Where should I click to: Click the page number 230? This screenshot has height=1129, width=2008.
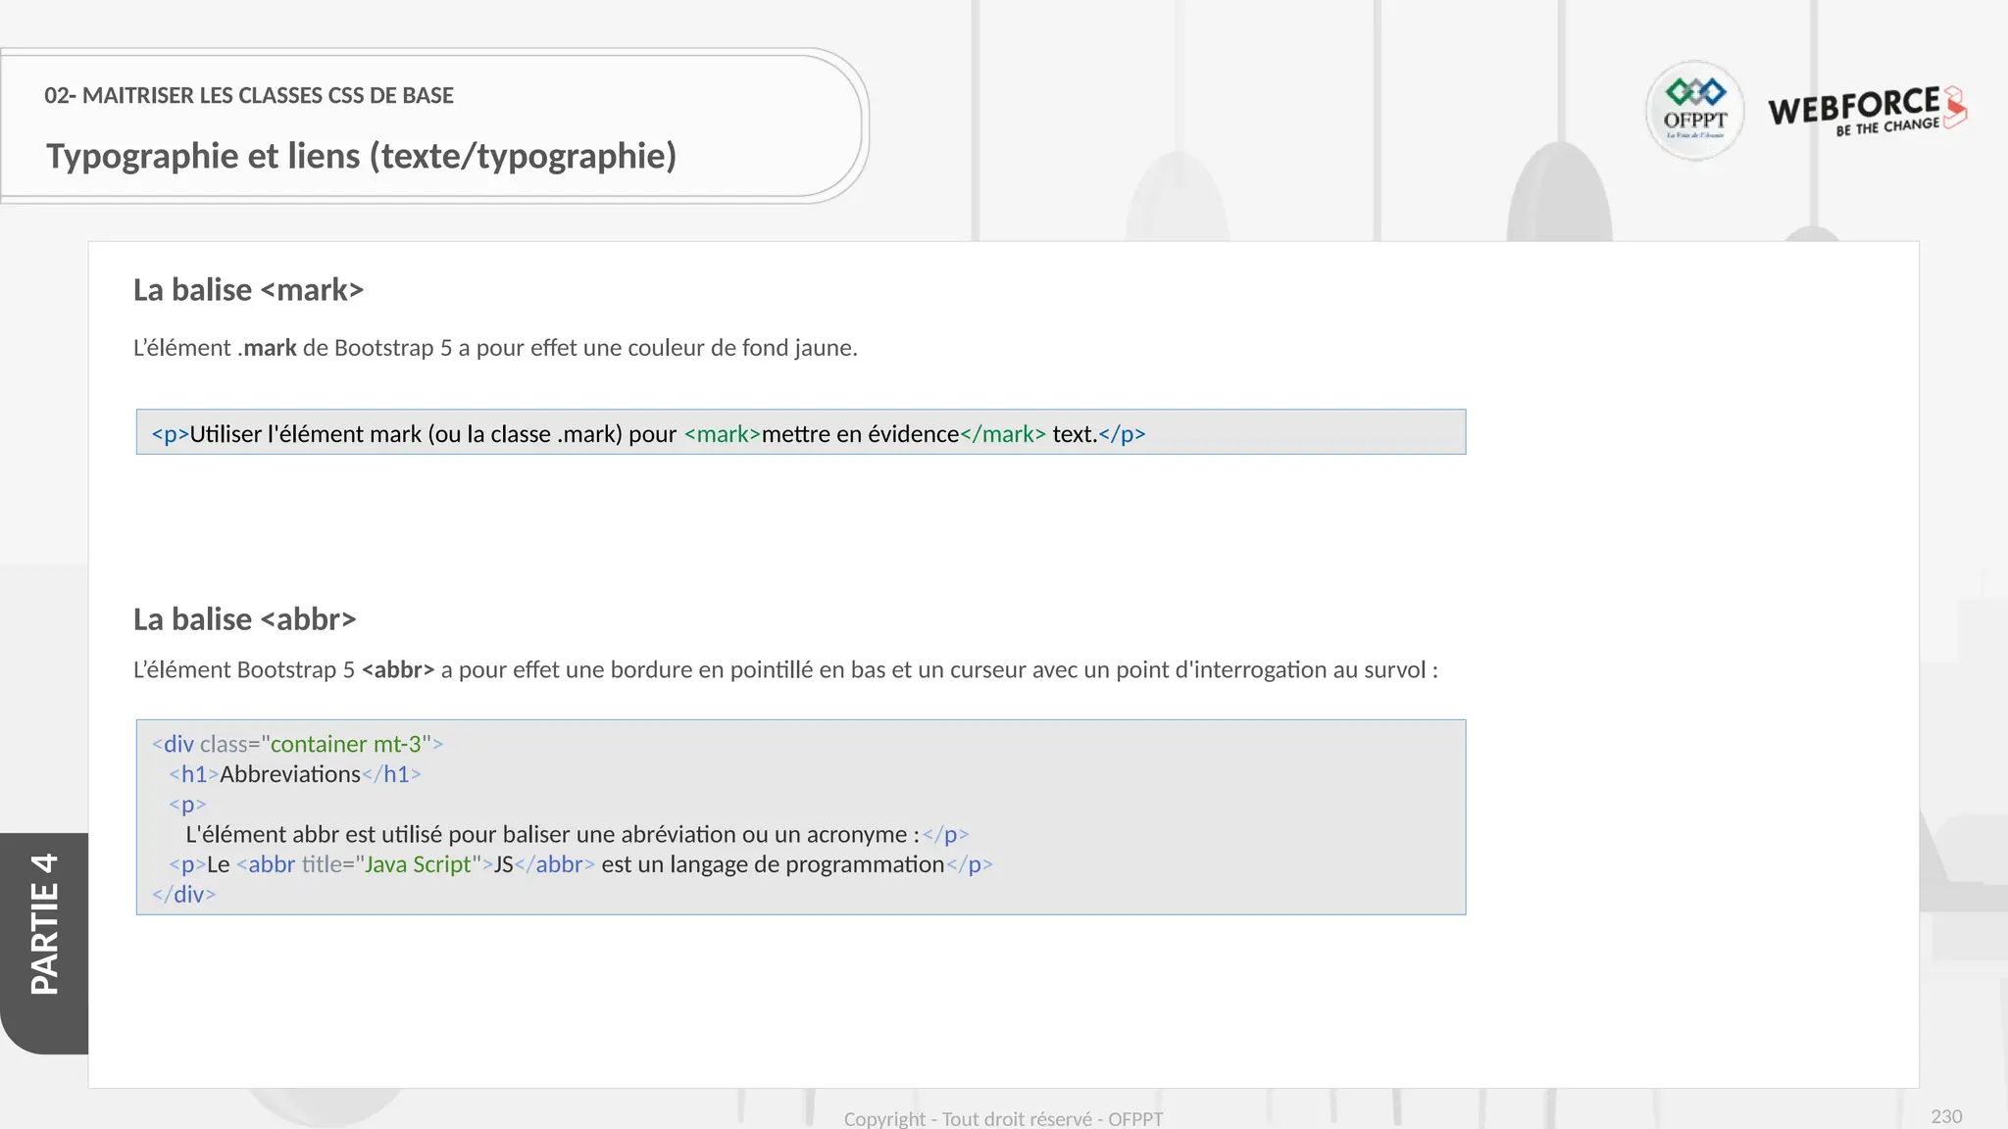pos(1945,1116)
